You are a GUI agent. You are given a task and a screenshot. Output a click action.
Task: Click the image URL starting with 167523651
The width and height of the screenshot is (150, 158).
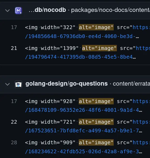pos(83,131)
